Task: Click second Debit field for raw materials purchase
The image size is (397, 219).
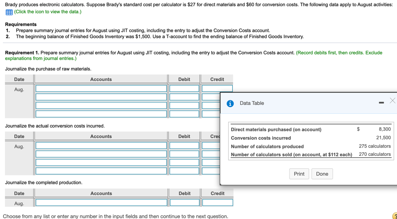Action: click(184, 97)
